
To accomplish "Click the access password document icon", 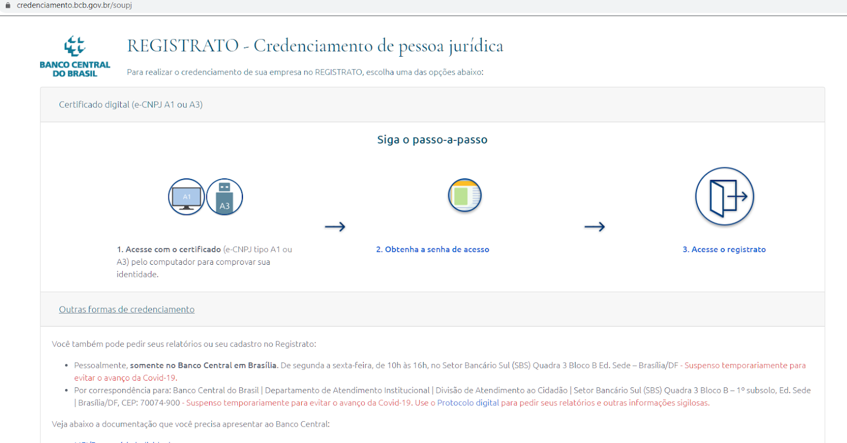I will pos(464,195).
